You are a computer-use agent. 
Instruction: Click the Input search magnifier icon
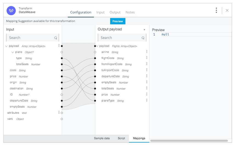(56, 38)
